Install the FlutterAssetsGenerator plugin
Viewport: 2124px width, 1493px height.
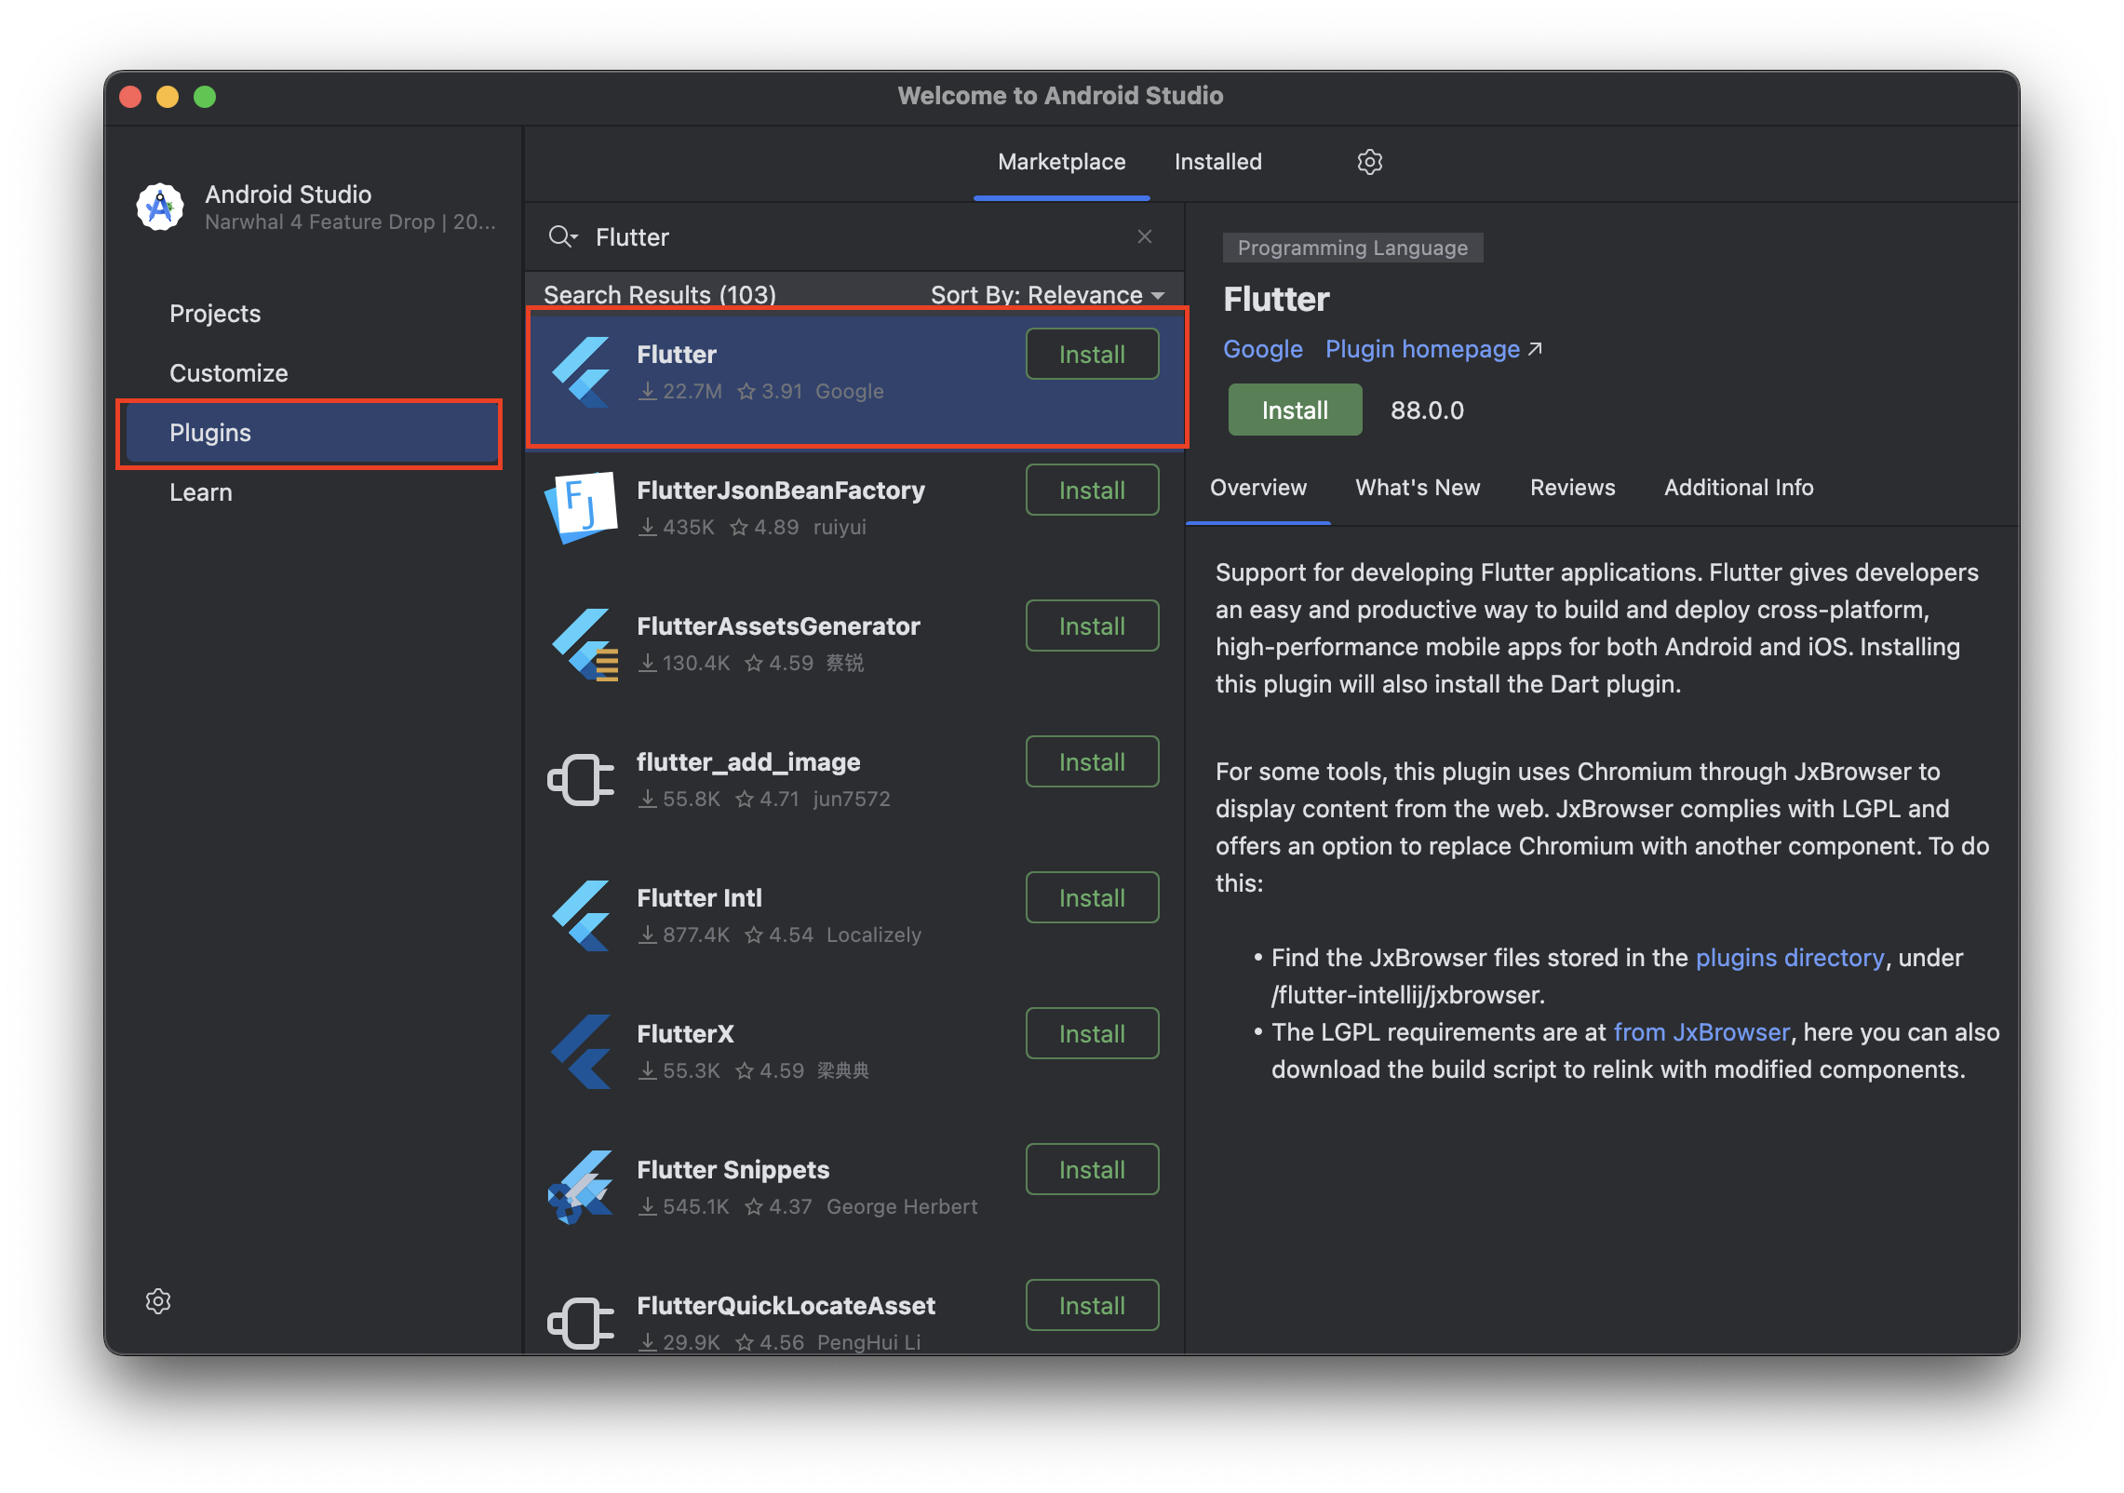(1092, 625)
